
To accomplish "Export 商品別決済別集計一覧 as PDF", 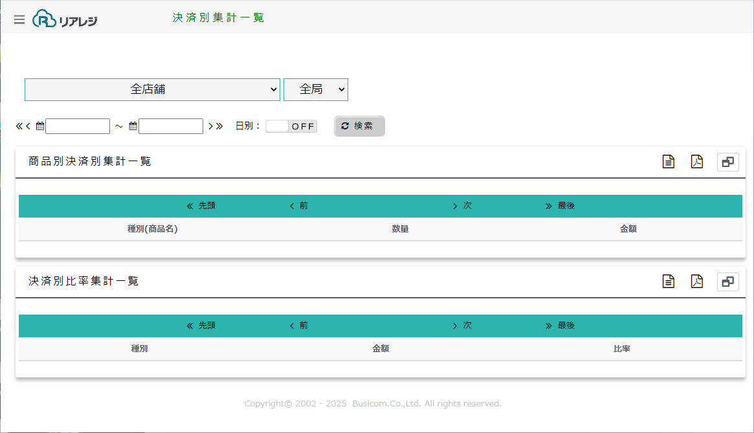I will 696,162.
